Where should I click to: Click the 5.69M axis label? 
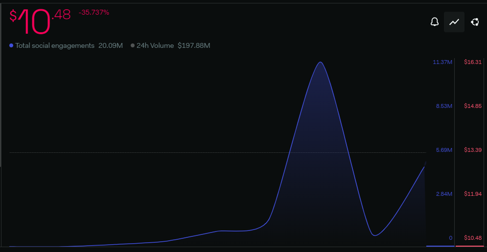444,150
